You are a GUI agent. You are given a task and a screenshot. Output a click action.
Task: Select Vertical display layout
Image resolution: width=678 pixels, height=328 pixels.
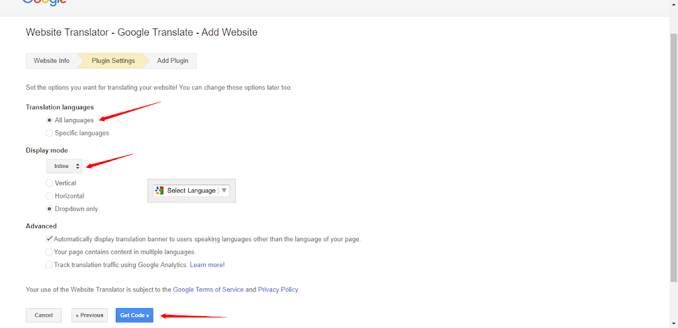pyautogui.click(x=50, y=183)
